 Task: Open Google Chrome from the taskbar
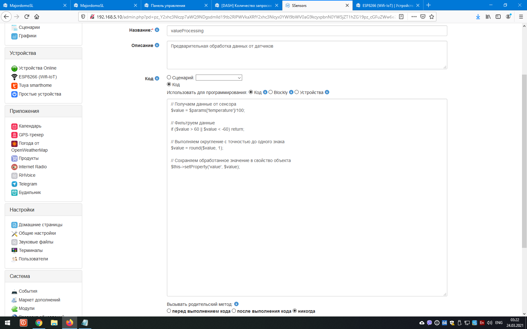click(39, 323)
